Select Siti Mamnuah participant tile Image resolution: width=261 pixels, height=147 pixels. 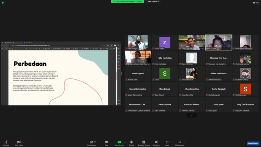pyautogui.click(x=246, y=89)
